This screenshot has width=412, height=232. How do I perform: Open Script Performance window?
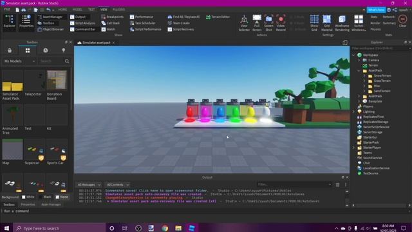145,30
